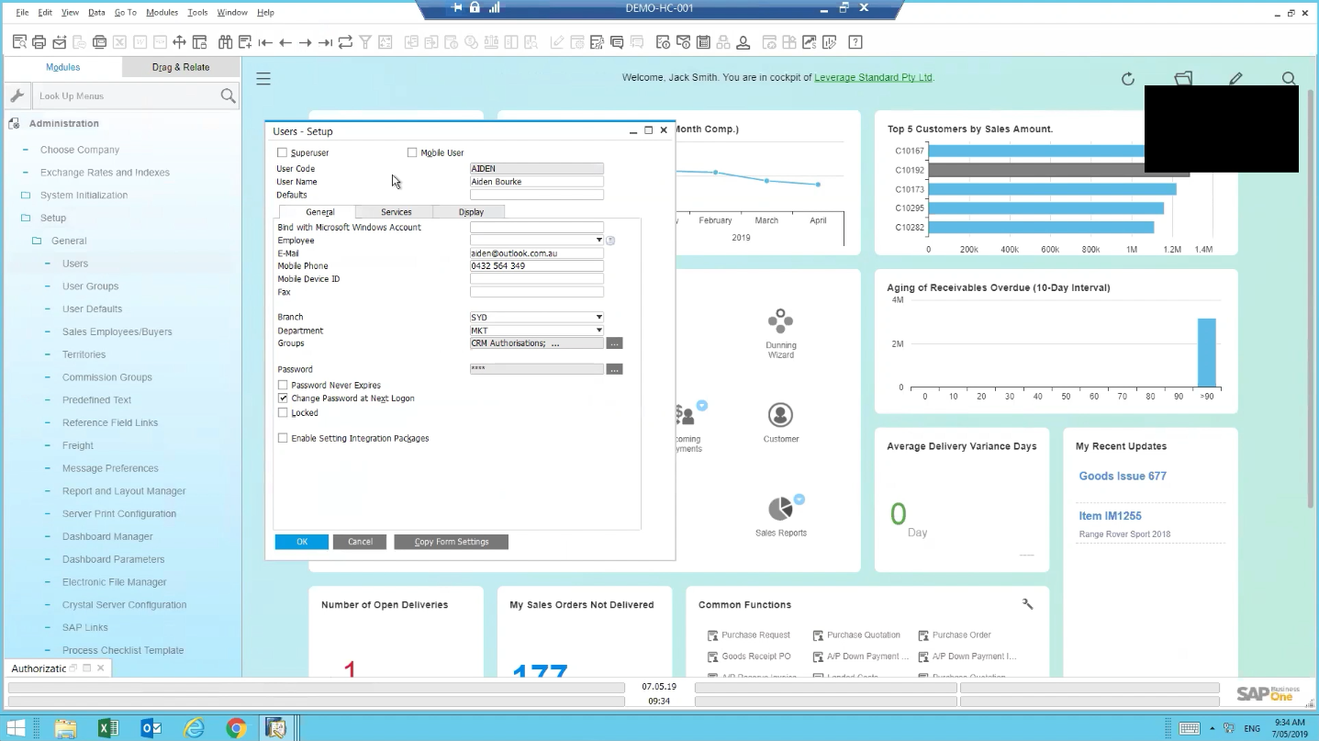This screenshot has height=741, width=1319.
Task: Open the Leverage Standard Pty Ltd link
Action: [873, 78]
